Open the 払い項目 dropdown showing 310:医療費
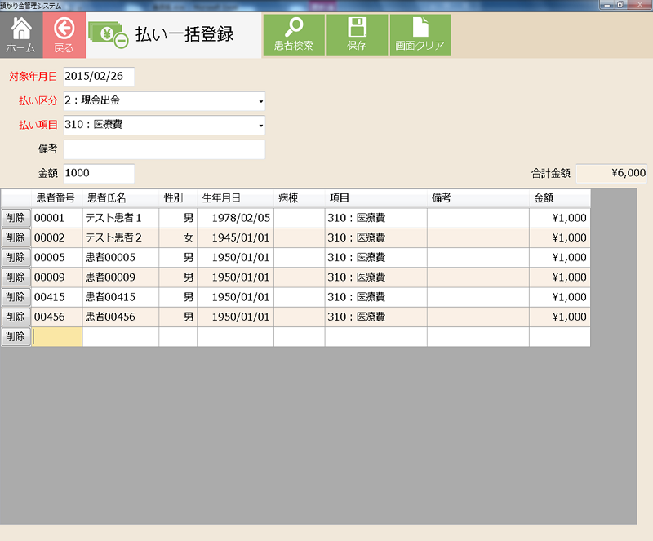Image resolution: width=653 pixels, height=541 pixels. click(163, 126)
